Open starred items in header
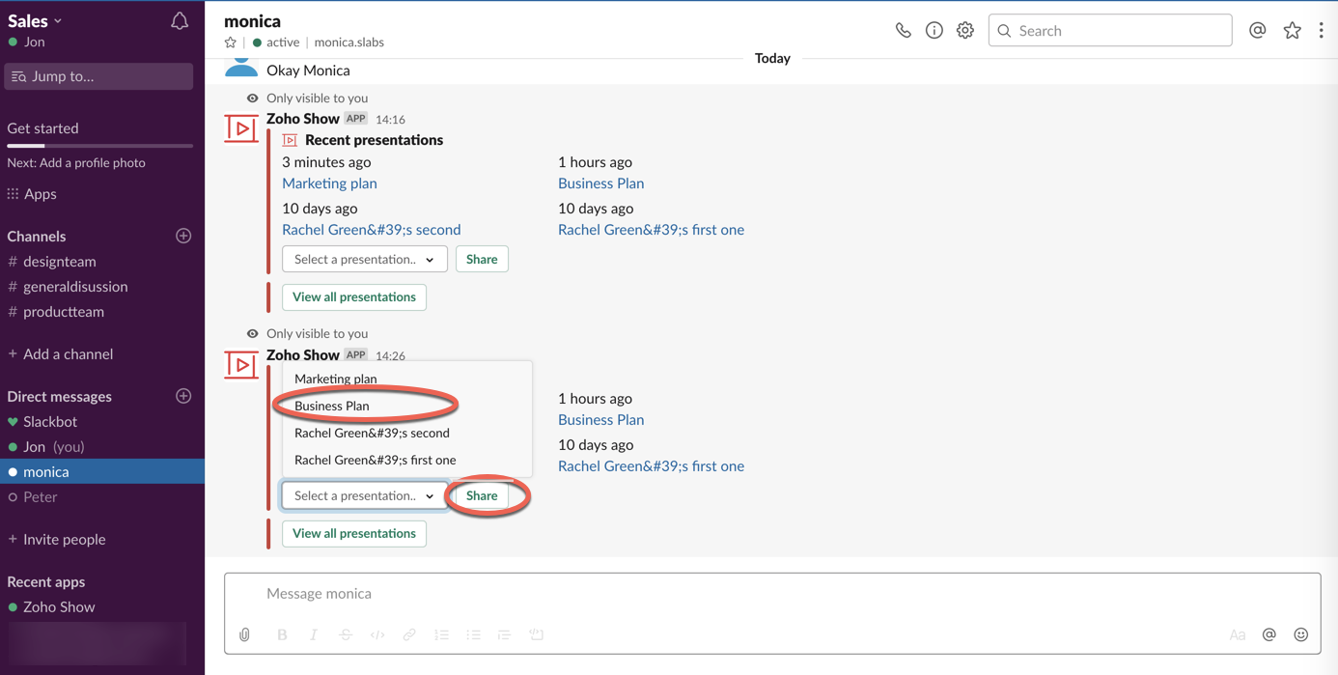Screen dimensions: 1338x675 click(x=1292, y=31)
